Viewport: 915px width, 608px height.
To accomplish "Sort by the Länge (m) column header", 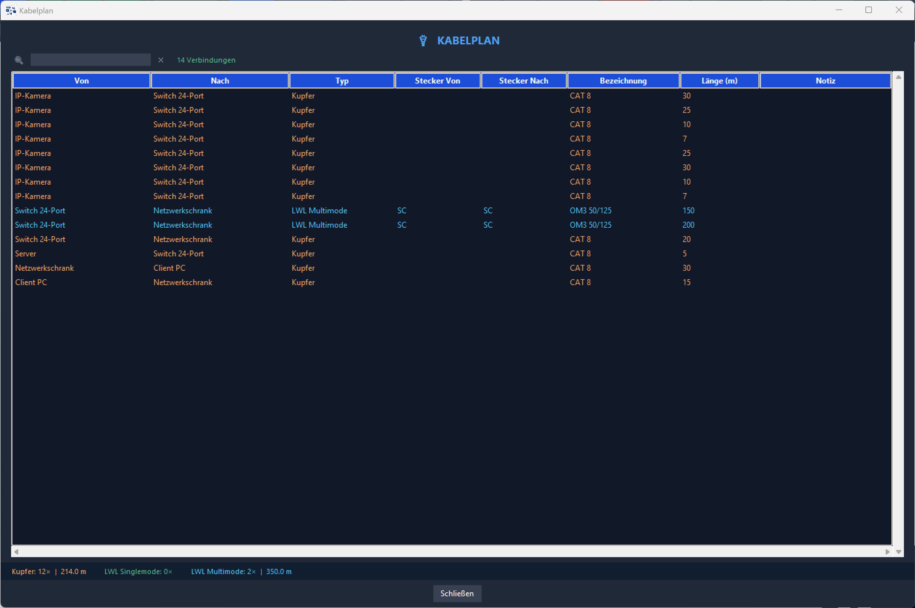I will 720,81.
